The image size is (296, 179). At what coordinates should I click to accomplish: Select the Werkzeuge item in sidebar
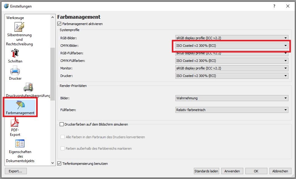pyautogui.click(x=15, y=18)
